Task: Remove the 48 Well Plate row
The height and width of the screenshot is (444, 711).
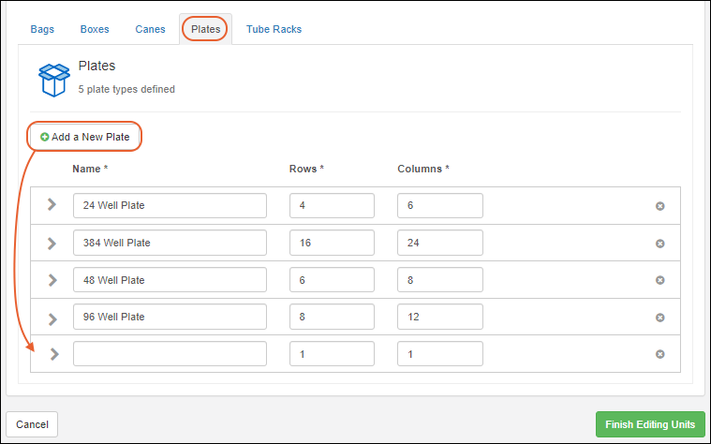Action: coord(659,280)
